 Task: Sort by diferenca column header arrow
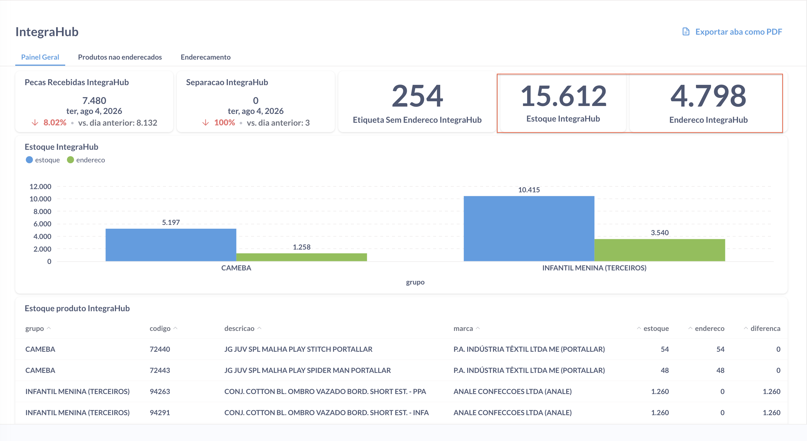click(746, 328)
